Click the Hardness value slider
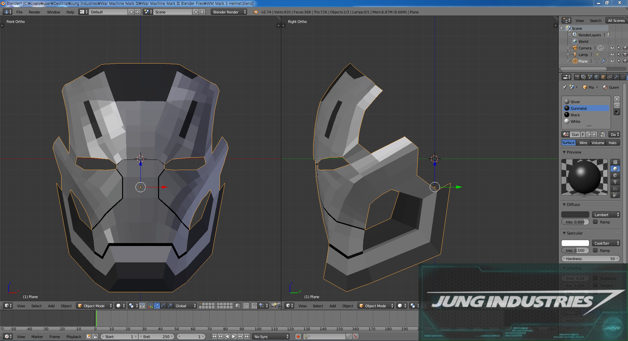Screen dimensions: 628x341 591,258
